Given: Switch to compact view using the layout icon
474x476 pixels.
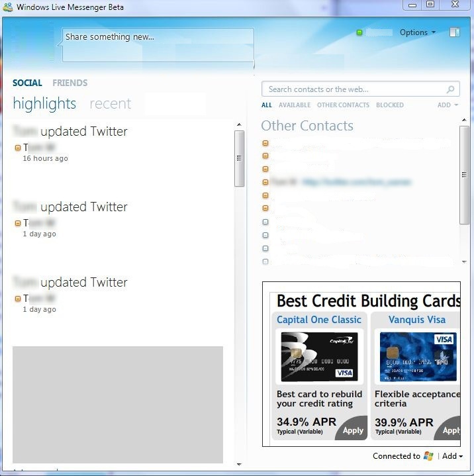Looking at the screenshot, I should (454, 32).
